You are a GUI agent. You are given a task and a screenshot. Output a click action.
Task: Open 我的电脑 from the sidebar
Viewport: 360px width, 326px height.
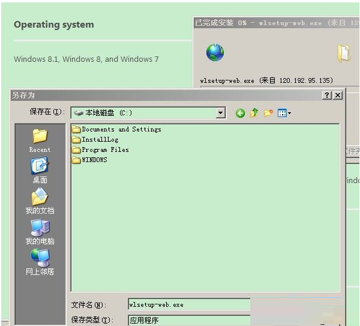pyautogui.click(x=40, y=232)
